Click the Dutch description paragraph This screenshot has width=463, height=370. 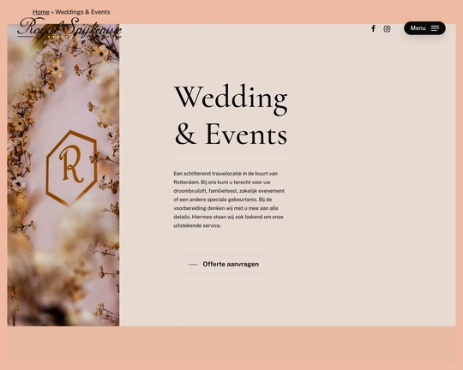229,200
